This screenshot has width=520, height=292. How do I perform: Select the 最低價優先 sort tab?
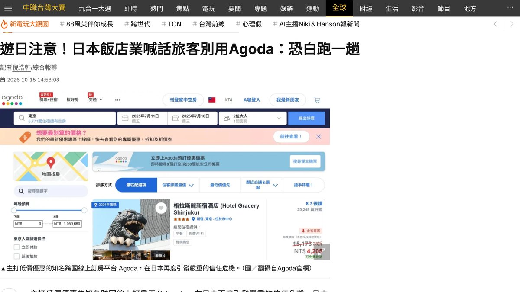220,185
